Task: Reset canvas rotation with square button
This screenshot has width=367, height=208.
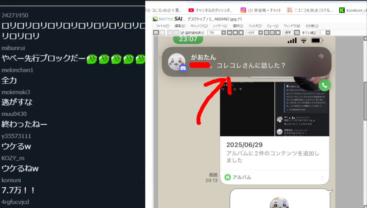Action: pyautogui.click(x=278, y=33)
